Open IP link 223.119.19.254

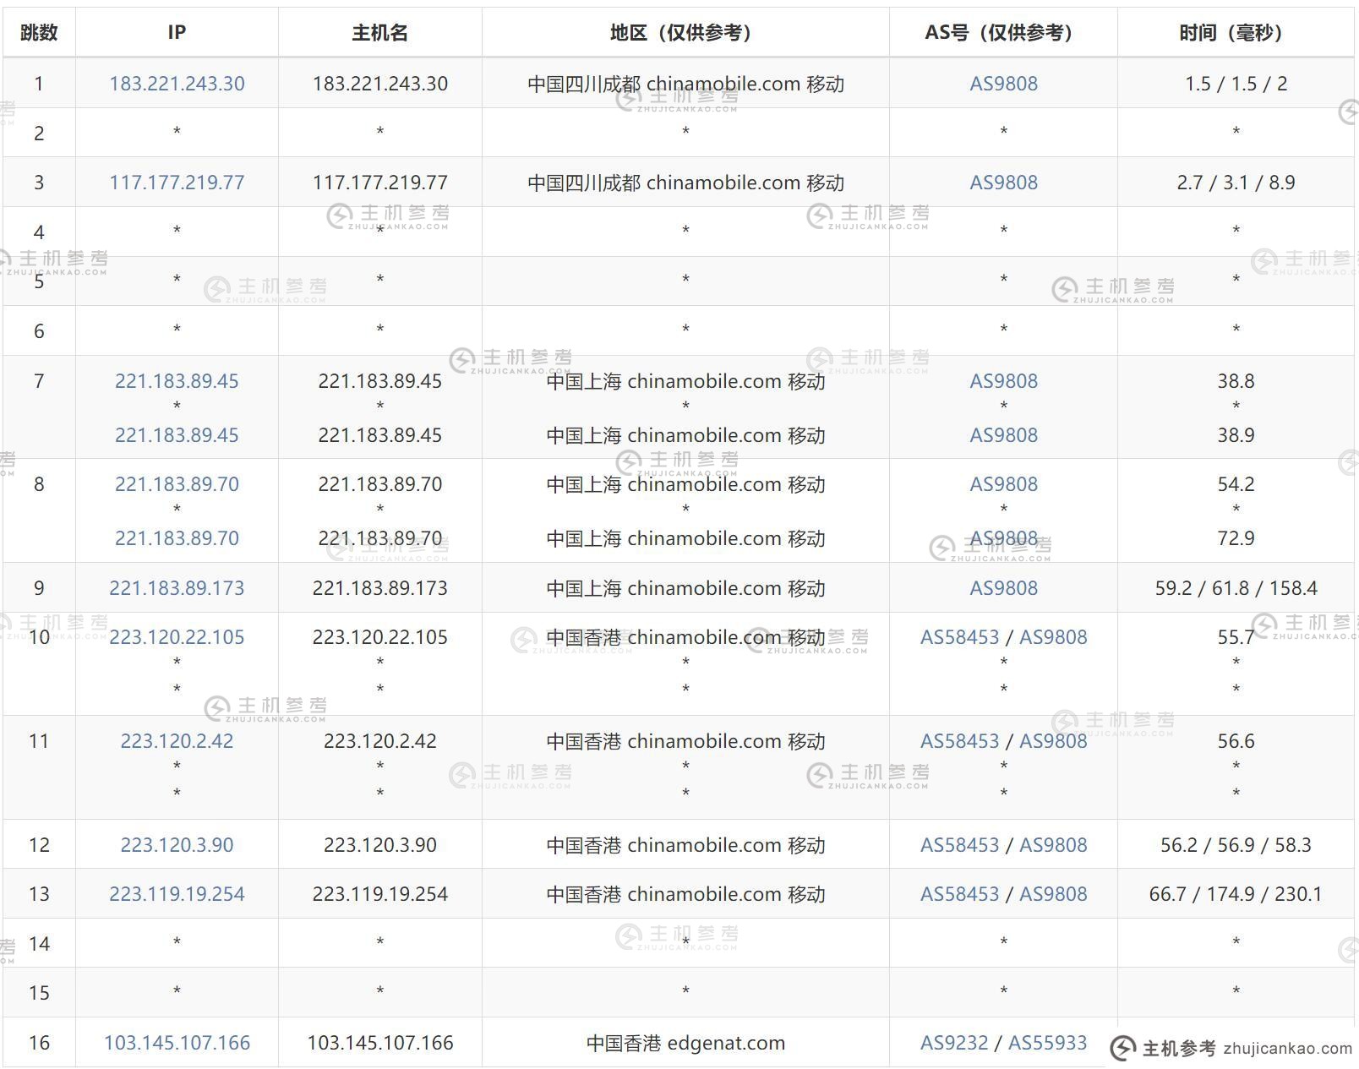pyautogui.click(x=177, y=894)
